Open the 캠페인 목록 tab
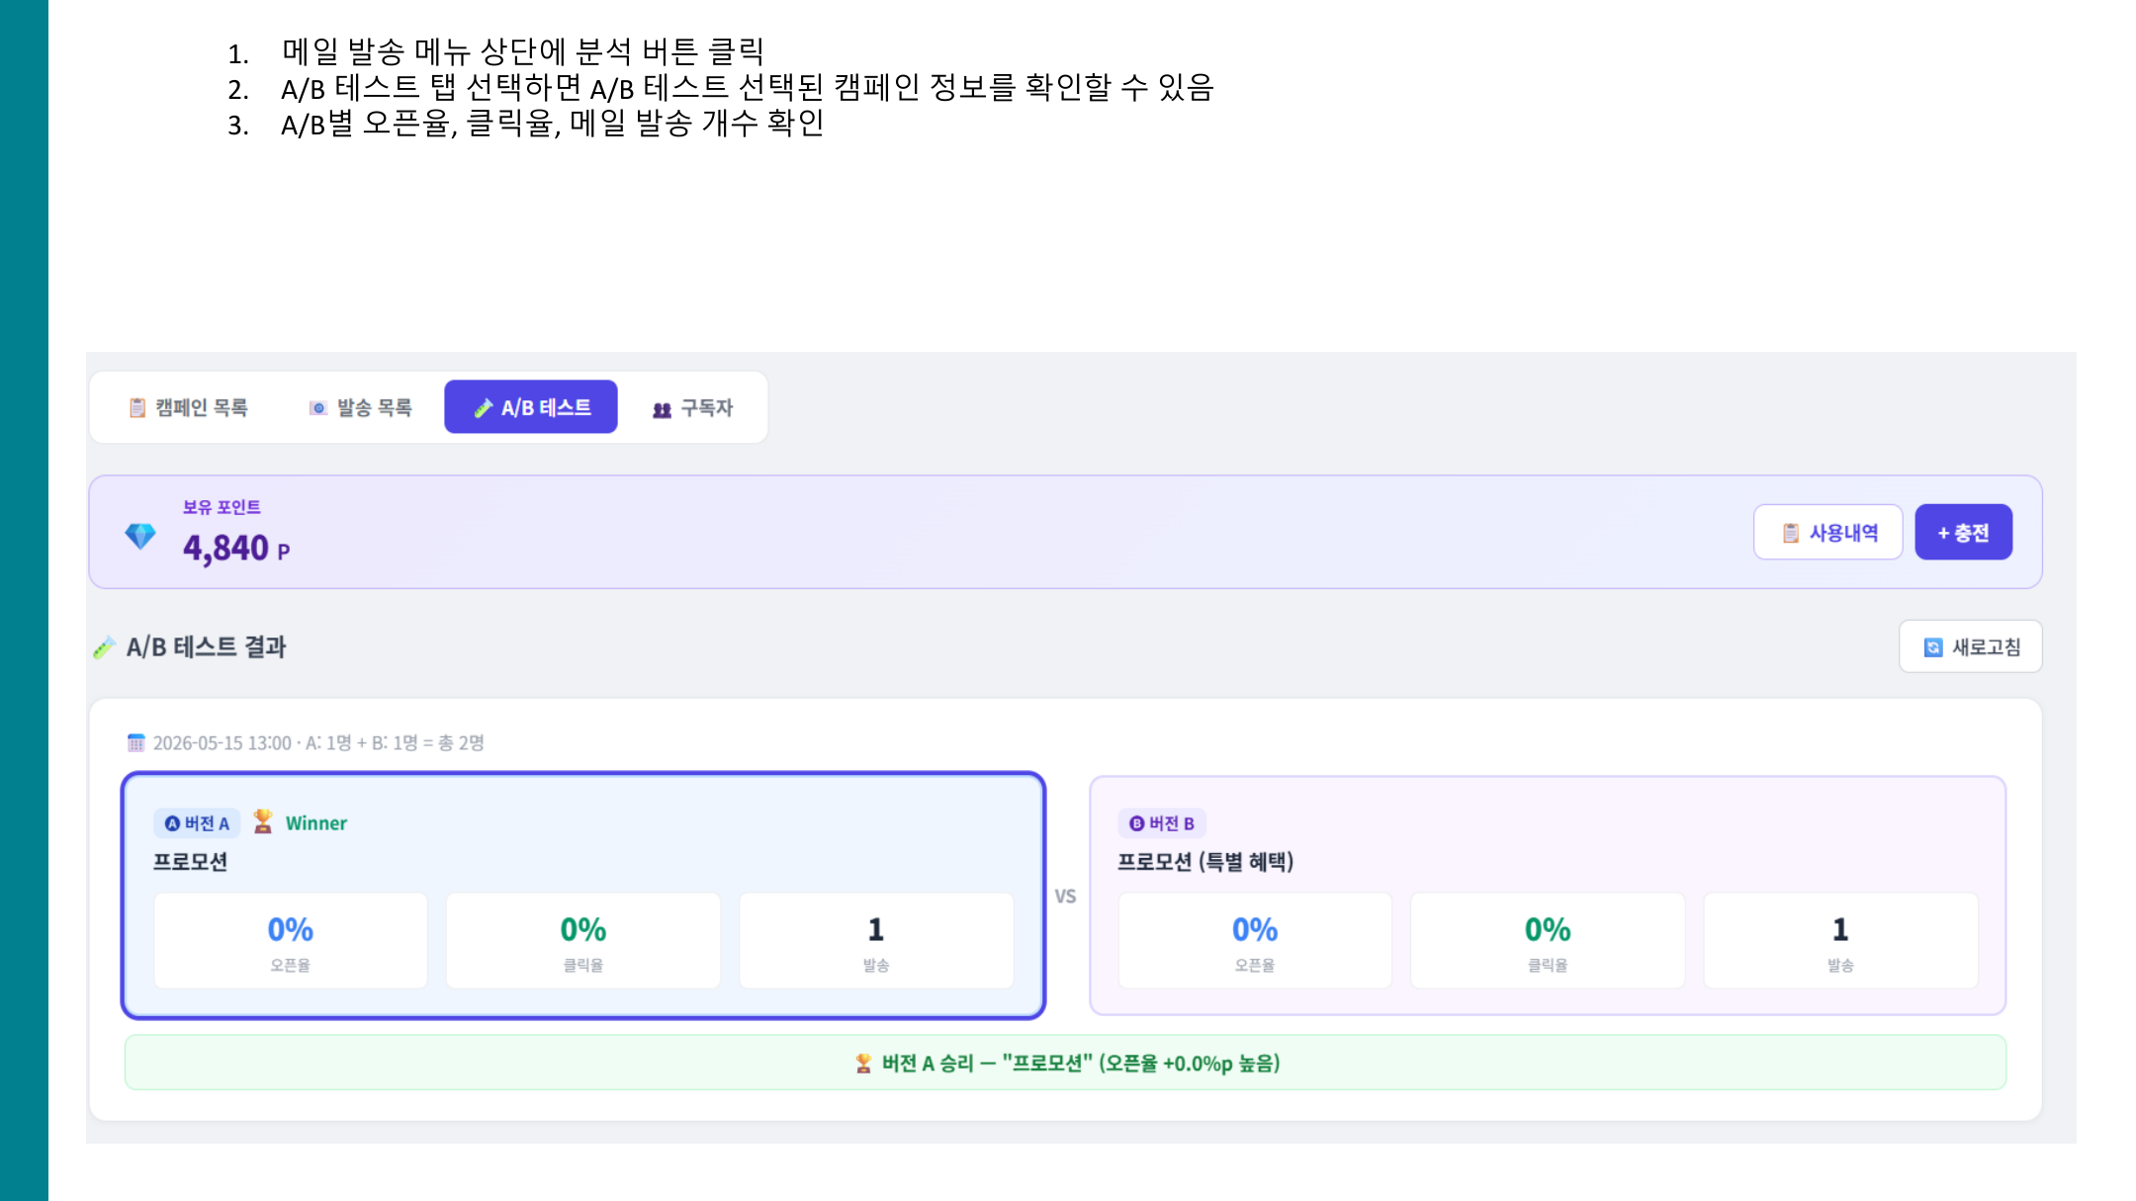Screen dimensions: 2136x1201 (188, 407)
